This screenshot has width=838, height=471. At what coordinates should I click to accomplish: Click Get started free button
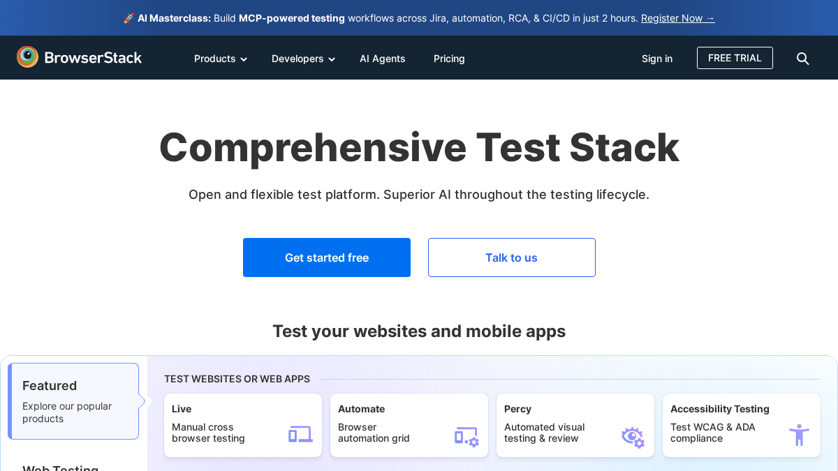pos(327,257)
